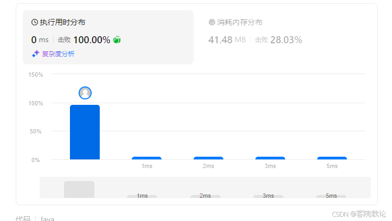Click the sparkle icon beside 复杂度分析

(x=35, y=53)
